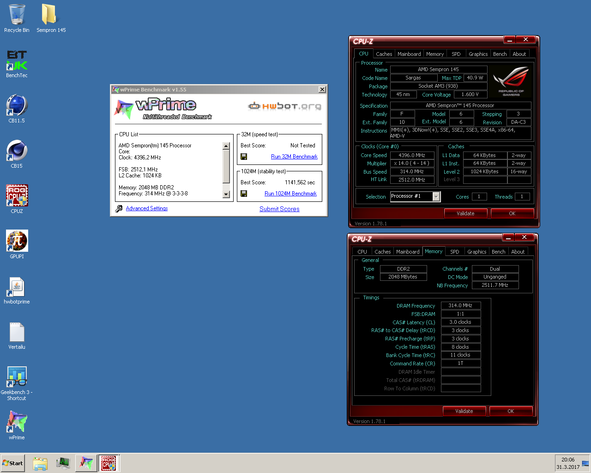Open the Processor #1 selection dropdown
Screen dimensions: 591x473
point(436,196)
